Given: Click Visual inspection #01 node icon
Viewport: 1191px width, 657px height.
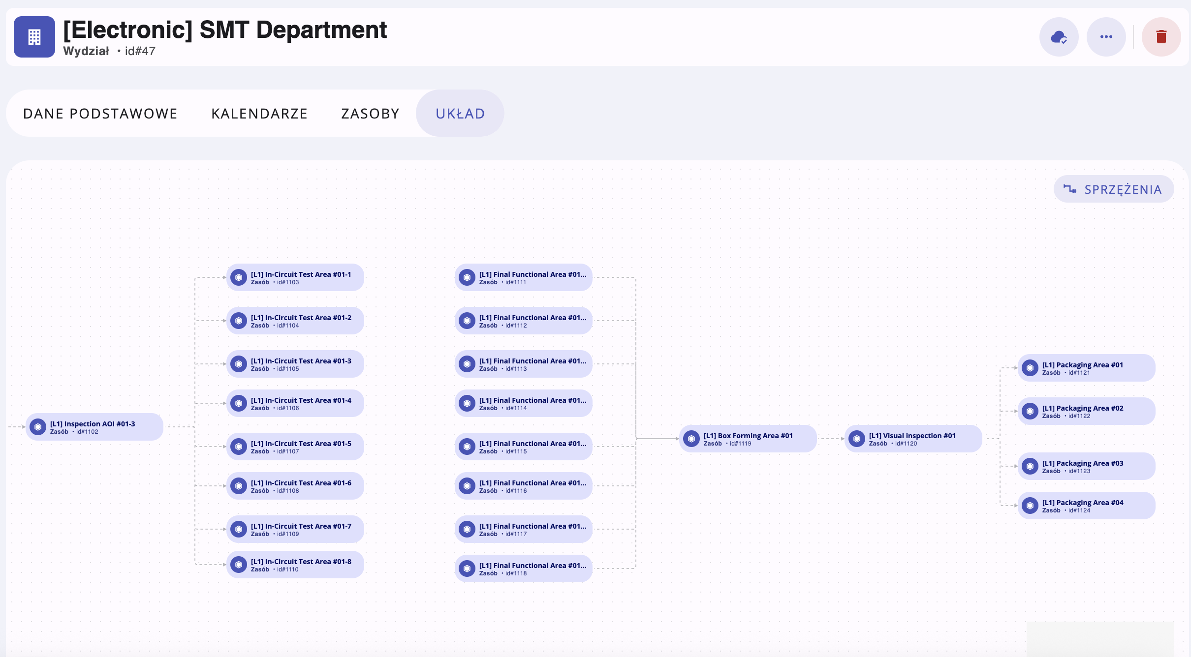Looking at the screenshot, I should point(857,439).
